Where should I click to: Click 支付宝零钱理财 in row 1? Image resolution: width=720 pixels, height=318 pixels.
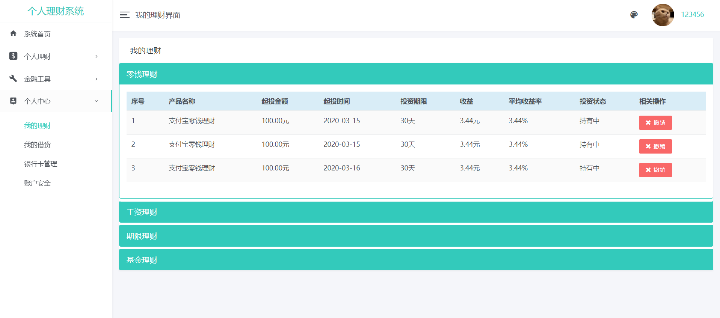(x=192, y=121)
